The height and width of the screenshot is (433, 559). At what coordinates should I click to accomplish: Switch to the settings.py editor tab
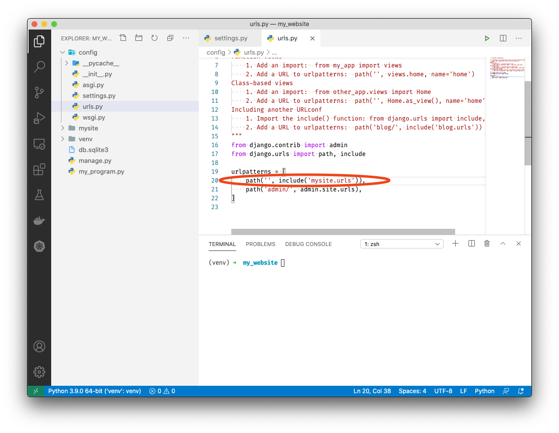230,38
